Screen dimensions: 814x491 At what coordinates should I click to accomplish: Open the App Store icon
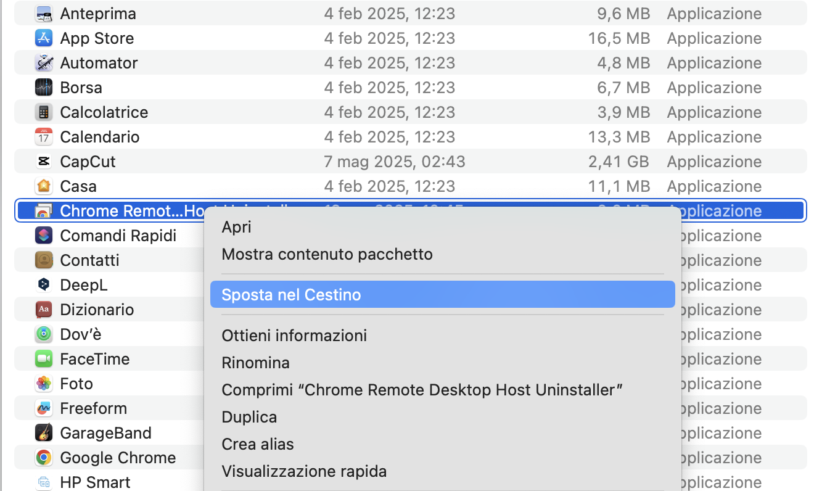tap(43, 38)
